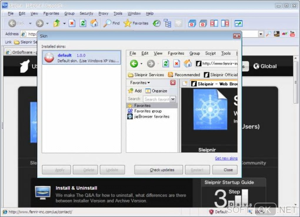Open the Proxy menu
The image size is (300, 217).
(x=103, y=14)
